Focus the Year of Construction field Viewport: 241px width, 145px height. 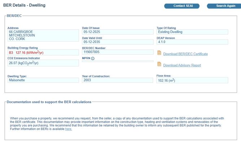[x=117, y=80]
